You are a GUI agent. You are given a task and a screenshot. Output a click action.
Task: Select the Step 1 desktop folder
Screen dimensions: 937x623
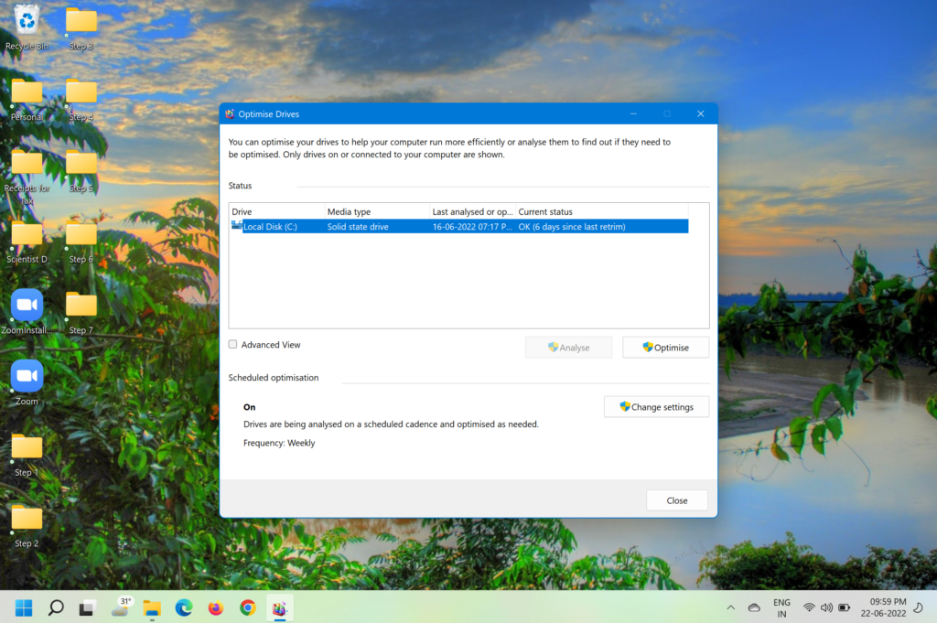(27, 454)
